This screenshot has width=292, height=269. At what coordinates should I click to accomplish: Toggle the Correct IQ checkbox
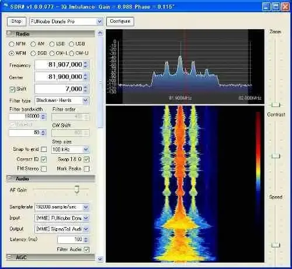click(x=44, y=160)
